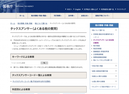The image size is (129, 94).
Task: Open 災害関連情報 sidebar link
Action: point(98,54)
